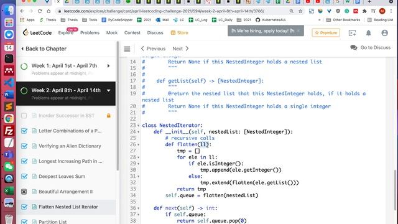The height and width of the screenshot is (224, 398).
Task: Open the notifications bell
Action: 368,33
